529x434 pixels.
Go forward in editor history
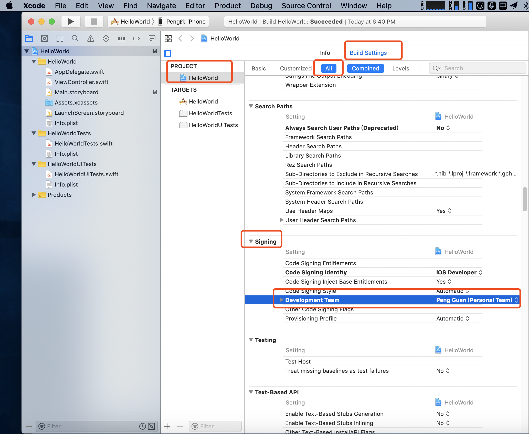[192, 38]
